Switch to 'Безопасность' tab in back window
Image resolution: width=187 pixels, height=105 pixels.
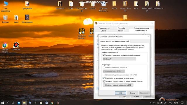coord(104,28)
